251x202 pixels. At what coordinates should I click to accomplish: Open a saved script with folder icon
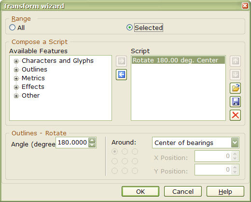tap(235, 88)
